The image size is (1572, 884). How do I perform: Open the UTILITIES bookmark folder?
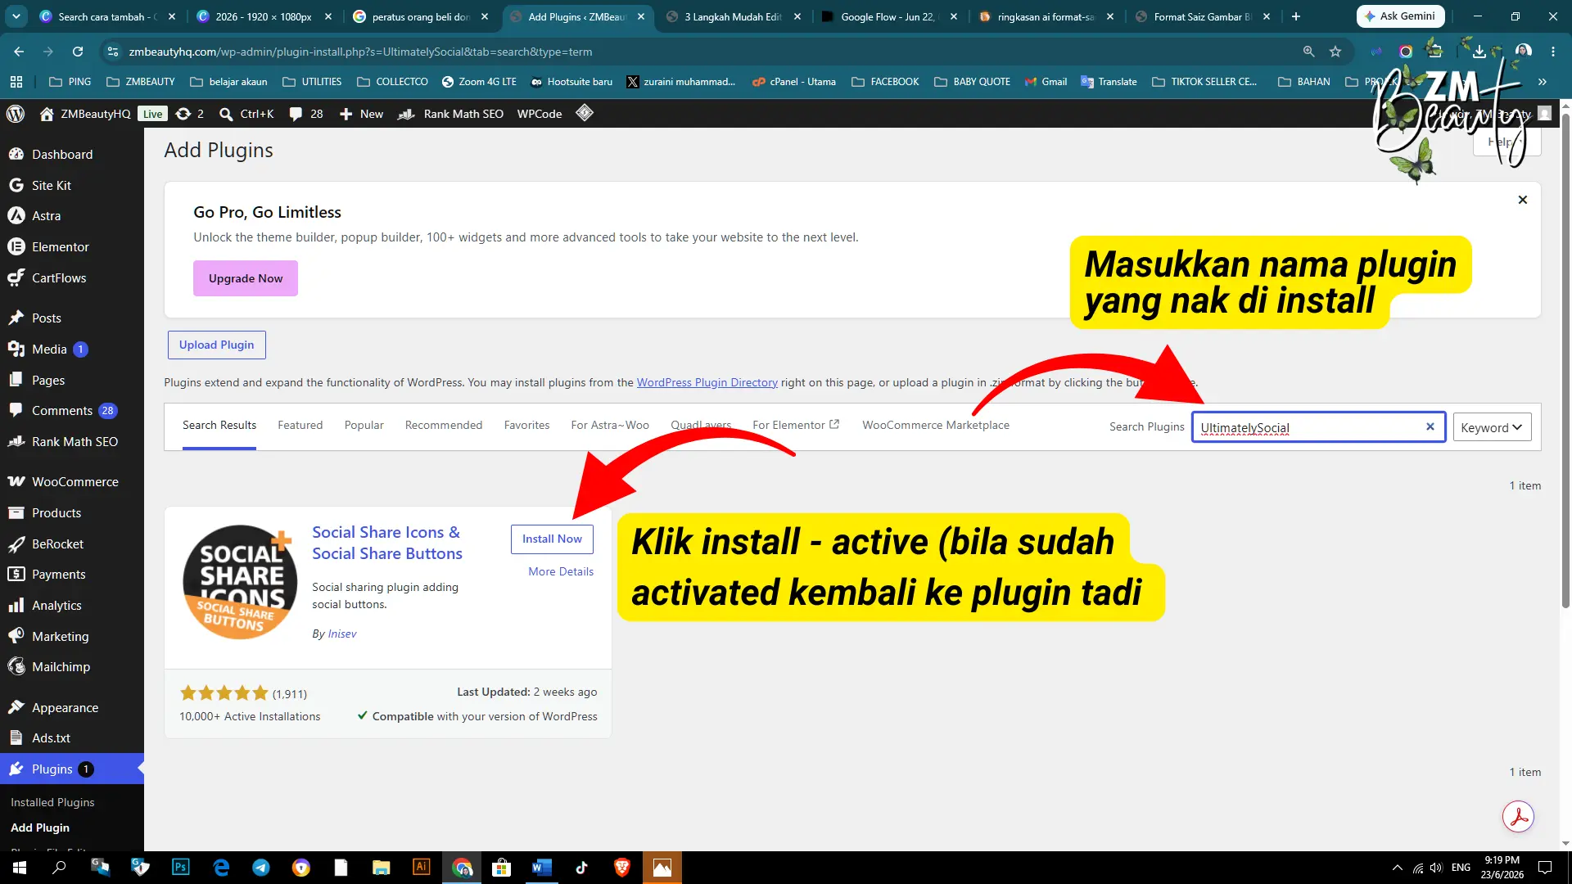pyautogui.click(x=312, y=82)
